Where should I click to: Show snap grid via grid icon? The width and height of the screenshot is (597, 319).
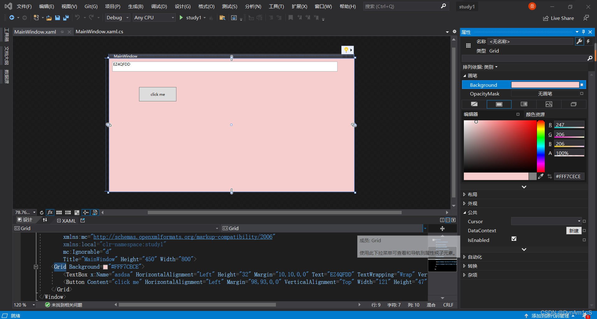pyautogui.click(x=59, y=212)
